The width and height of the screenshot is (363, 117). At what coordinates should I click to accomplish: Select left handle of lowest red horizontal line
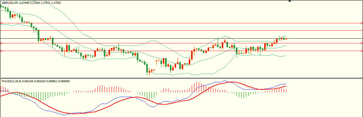[x=1, y=51]
